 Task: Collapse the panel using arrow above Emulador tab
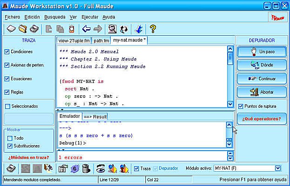click(59, 110)
